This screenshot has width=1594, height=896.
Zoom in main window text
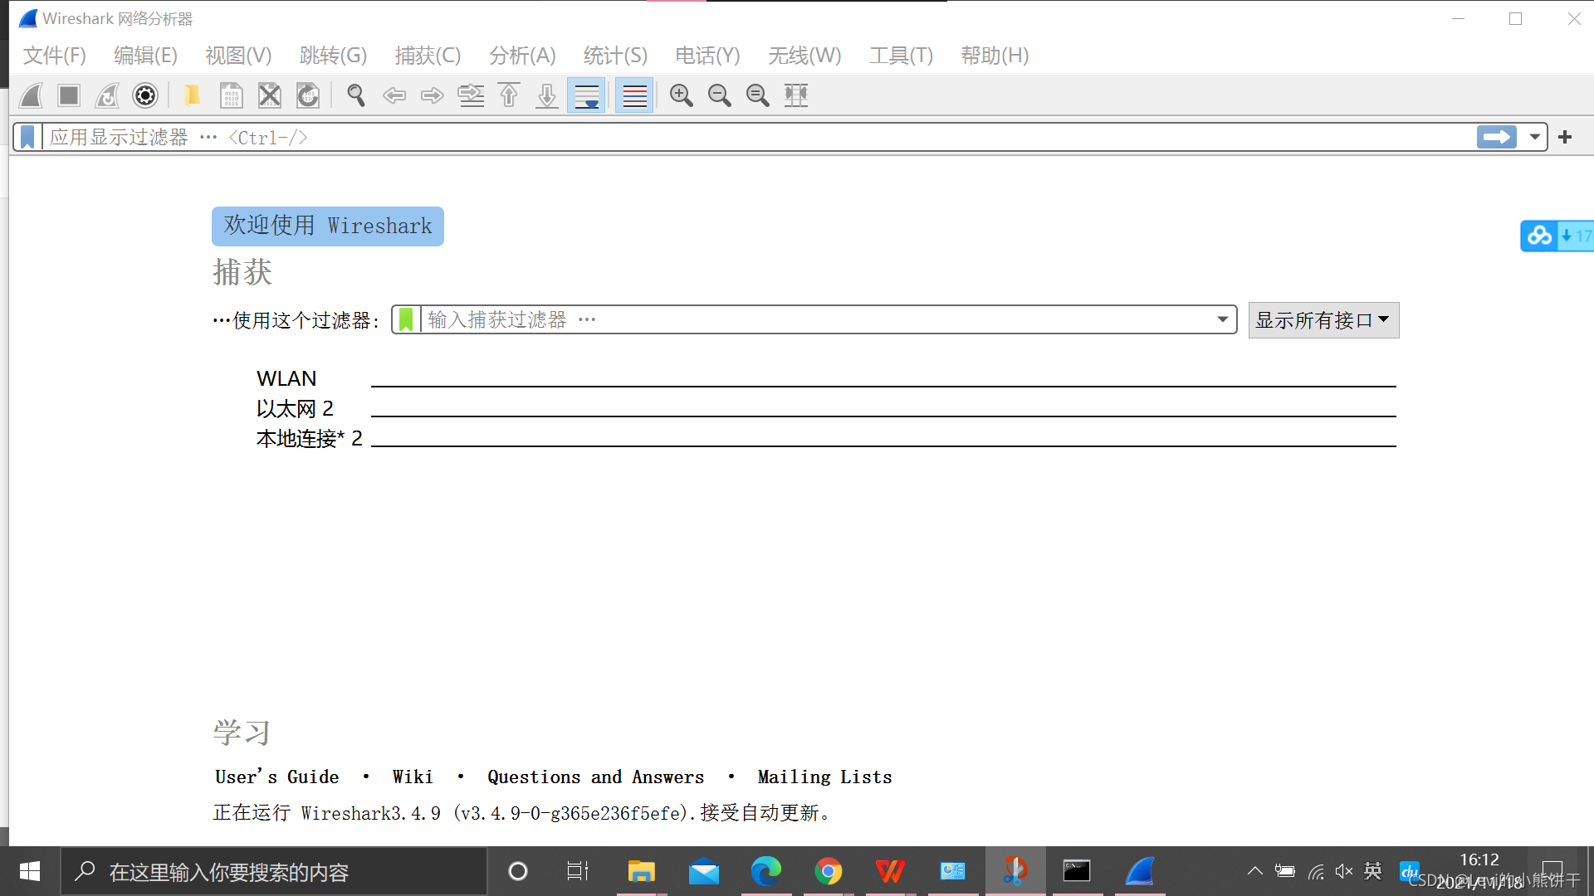pos(682,95)
